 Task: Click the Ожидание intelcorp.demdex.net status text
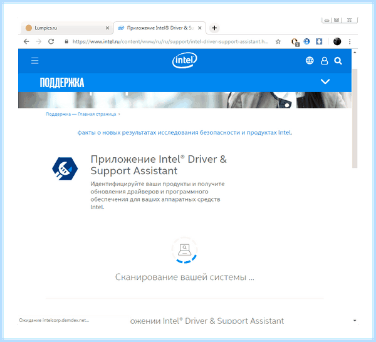(x=54, y=320)
